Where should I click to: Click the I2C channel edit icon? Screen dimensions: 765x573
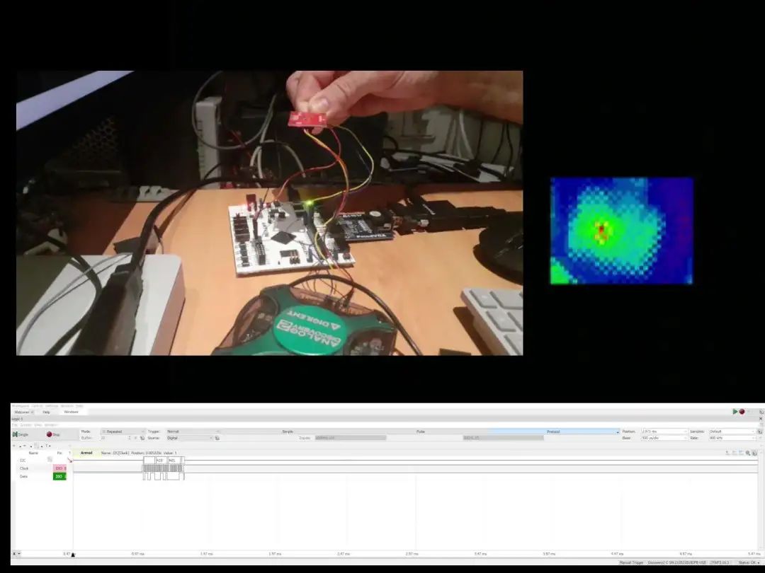[50, 460]
